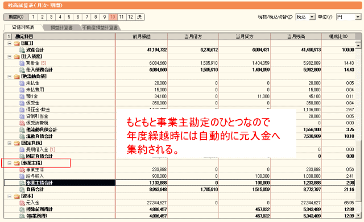Switch to the 不動産損益計算書 tab
This screenshot has height=222, width=364.
pos(100,28)
